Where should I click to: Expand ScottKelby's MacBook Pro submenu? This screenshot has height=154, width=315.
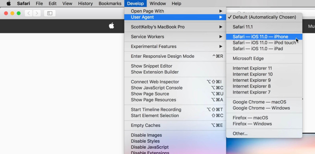tap(175, 27)
